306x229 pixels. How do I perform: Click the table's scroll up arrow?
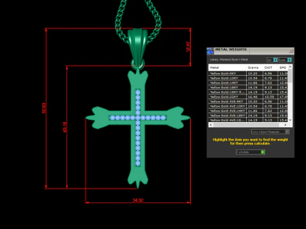pos(290,67)
